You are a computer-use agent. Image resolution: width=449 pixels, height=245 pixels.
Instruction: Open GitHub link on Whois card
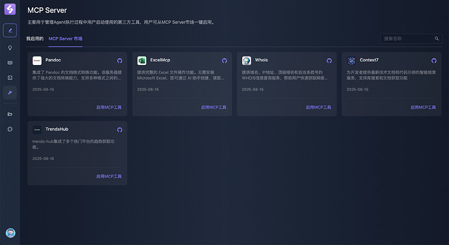pyautogui.click(x=329, y=60)
